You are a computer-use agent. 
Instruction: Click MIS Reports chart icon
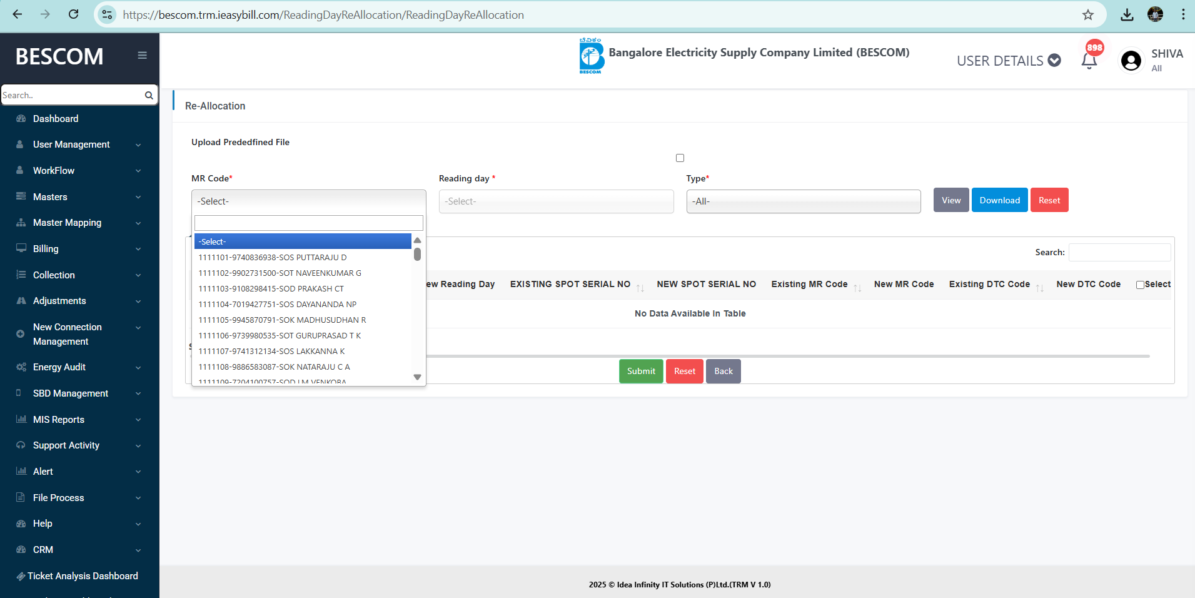pyautogui.click(x=21, y=419)
